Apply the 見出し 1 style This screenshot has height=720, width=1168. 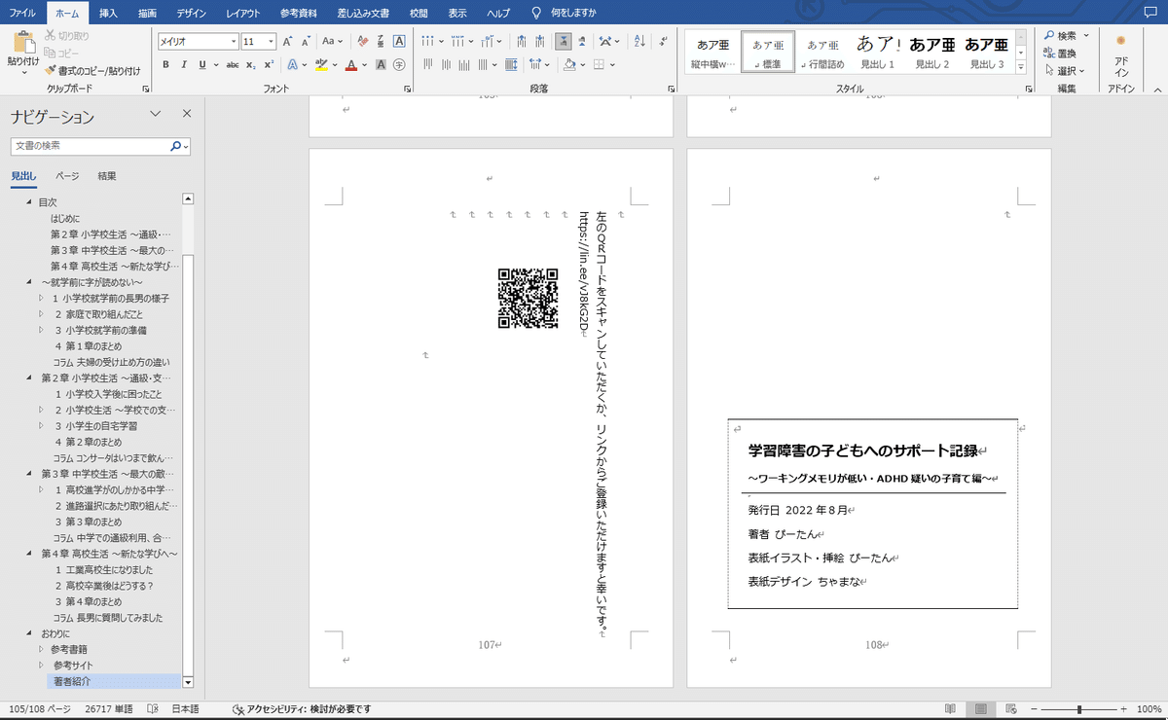point(878,53)
